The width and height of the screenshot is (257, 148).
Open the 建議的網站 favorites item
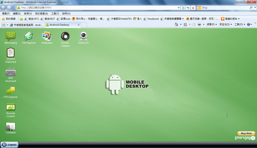click(x=230, y=19)
